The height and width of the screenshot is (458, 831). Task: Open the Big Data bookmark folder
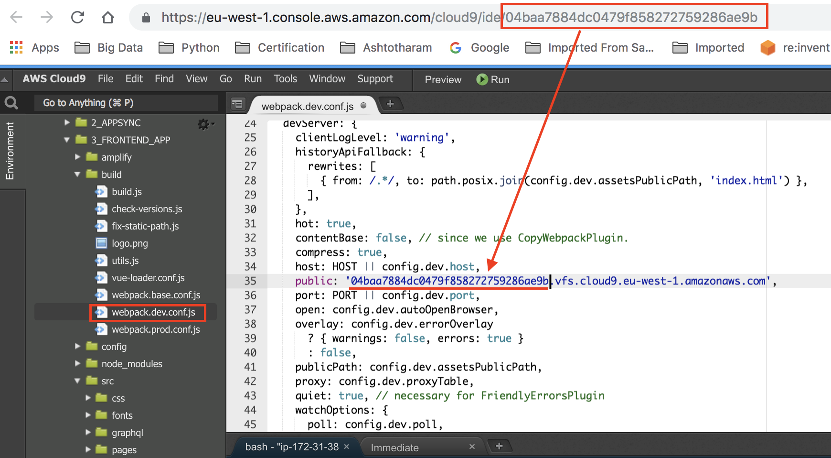[109, 48]
